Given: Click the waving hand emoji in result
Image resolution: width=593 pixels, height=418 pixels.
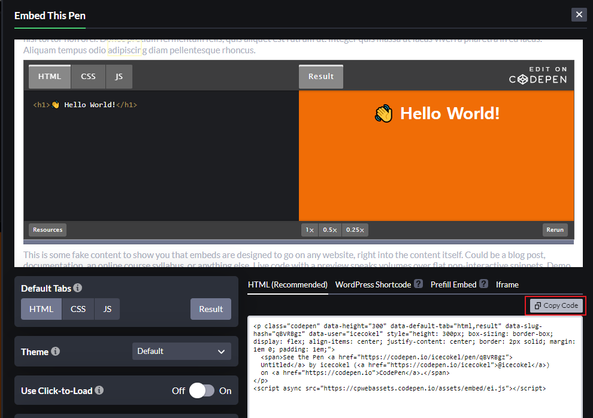Looking at the screenshot, I should pos(383,113).
